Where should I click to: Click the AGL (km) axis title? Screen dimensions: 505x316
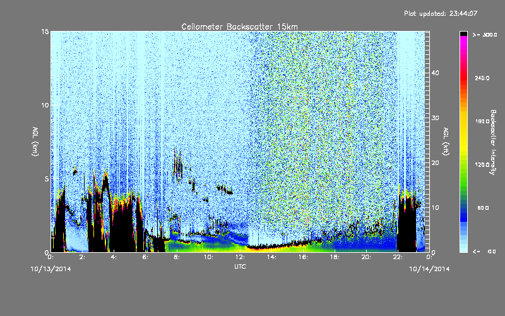35,141
